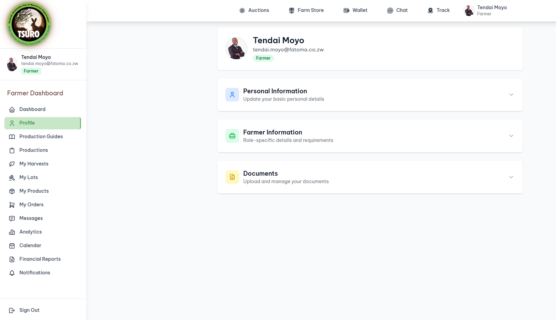Open the Financial Reports page
This screenshot has width=556, height=320.
pos(40,259)
